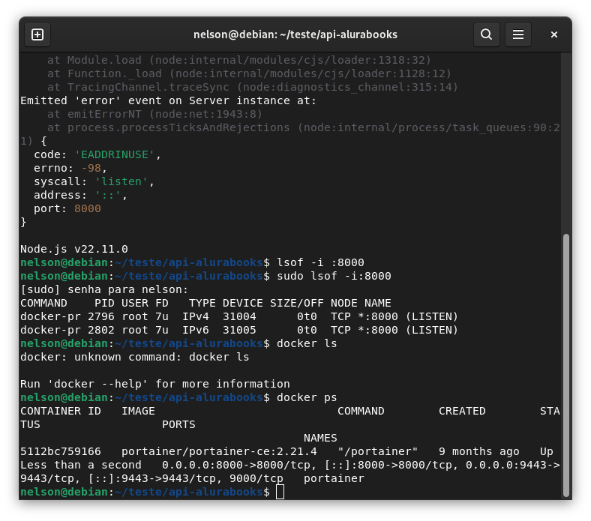This screenshot has width=591, height=521.
Task: Click the 'at Function._load' stack trace line
Action: [250, 73]
